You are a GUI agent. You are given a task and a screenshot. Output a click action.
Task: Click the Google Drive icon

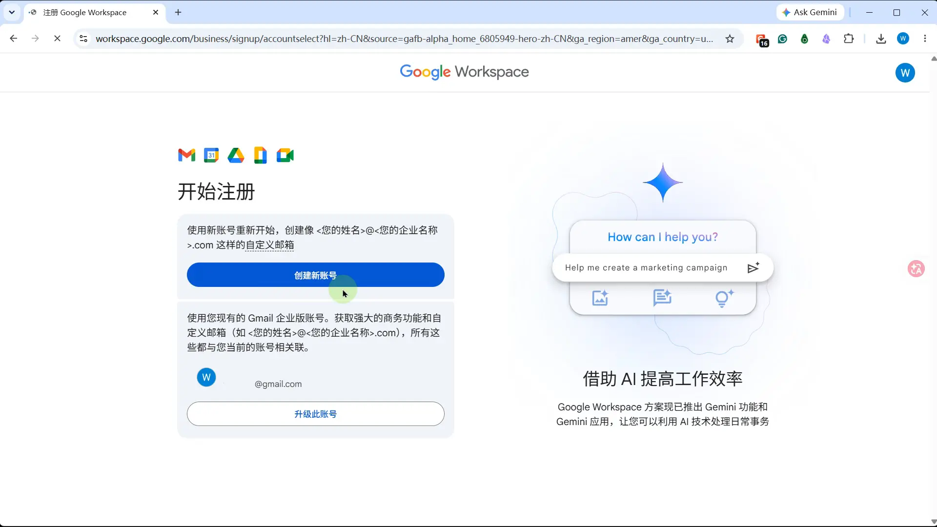236,155
